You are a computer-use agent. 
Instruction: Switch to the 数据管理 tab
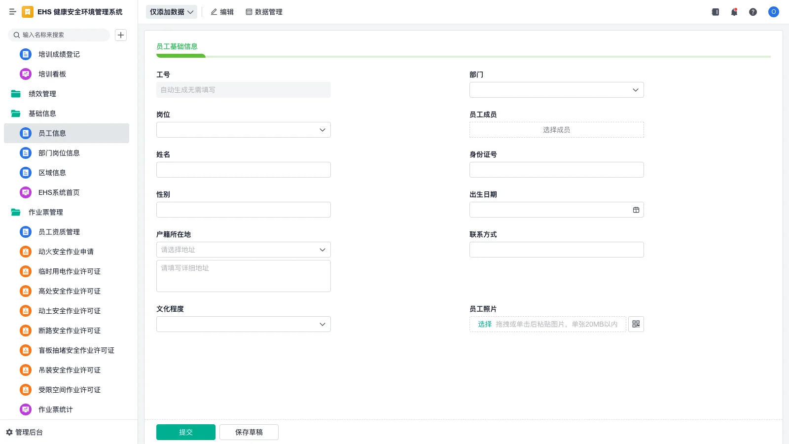click(264, 12)
